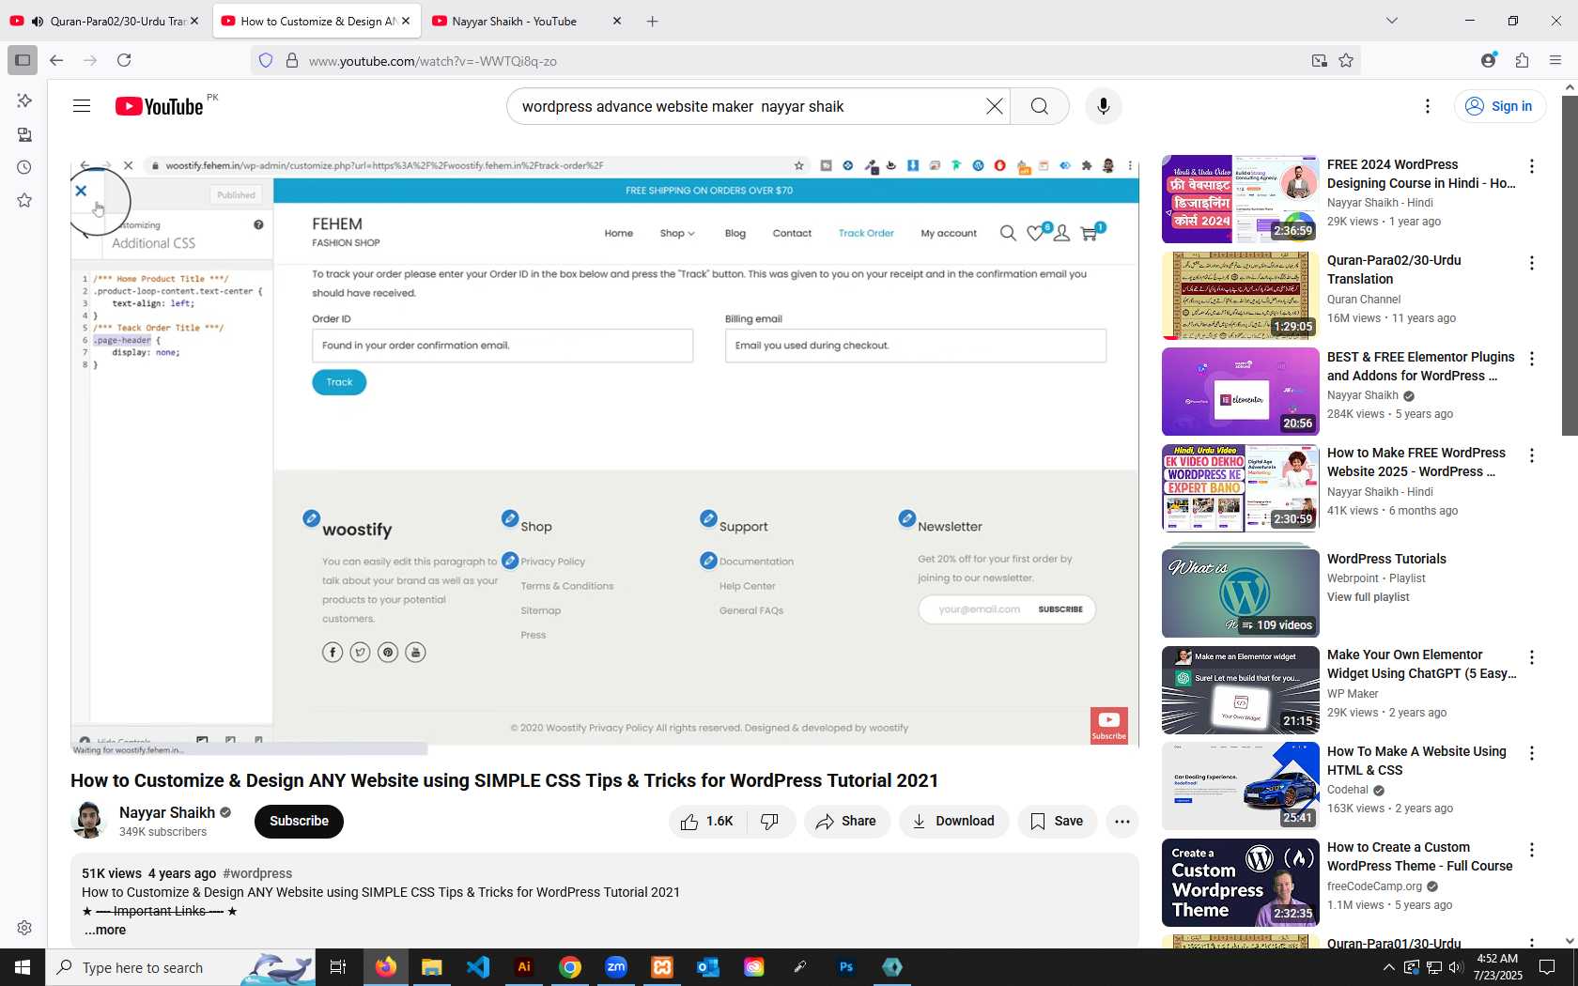Open Photoshop from taskbar

(846, 967)
